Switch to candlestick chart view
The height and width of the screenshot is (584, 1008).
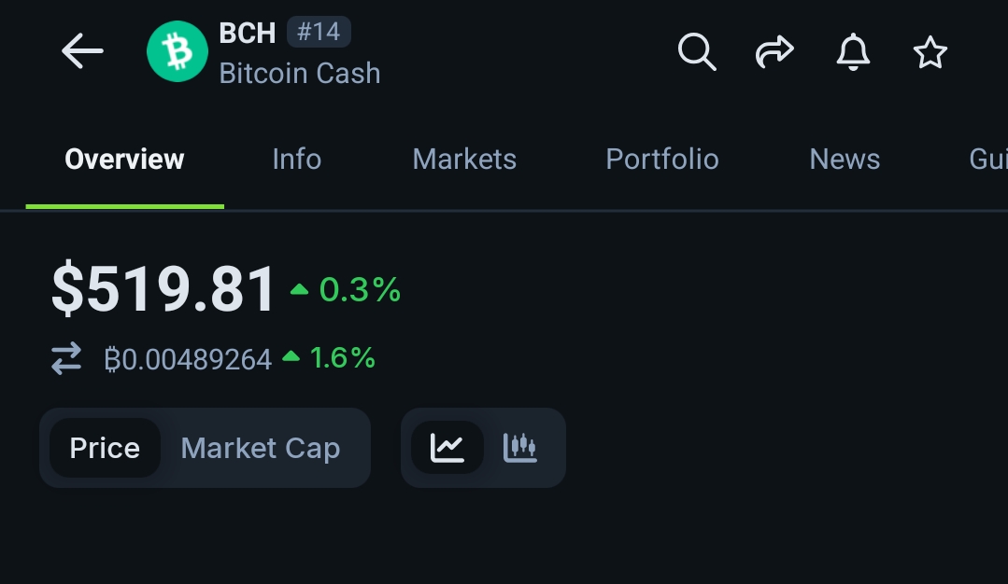520,448
